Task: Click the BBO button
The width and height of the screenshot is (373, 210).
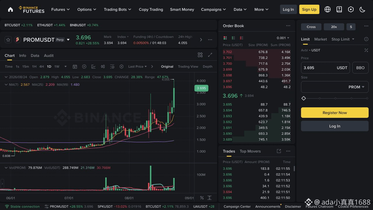Action: (x=360, y=68)
